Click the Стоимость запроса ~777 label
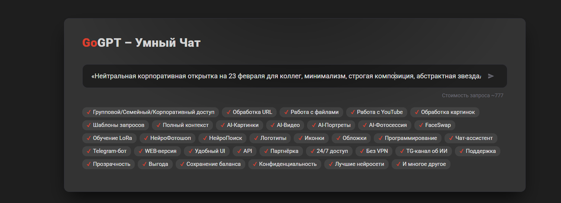Image resolution: width=561 pixels, height=203 pixels. pos(472,95)
